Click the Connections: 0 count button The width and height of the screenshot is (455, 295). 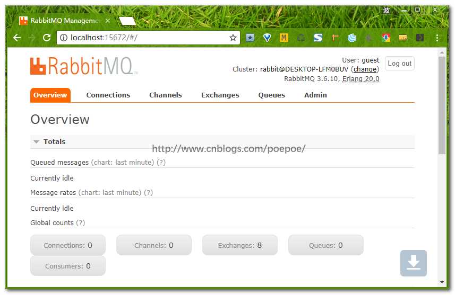(68, 245)
